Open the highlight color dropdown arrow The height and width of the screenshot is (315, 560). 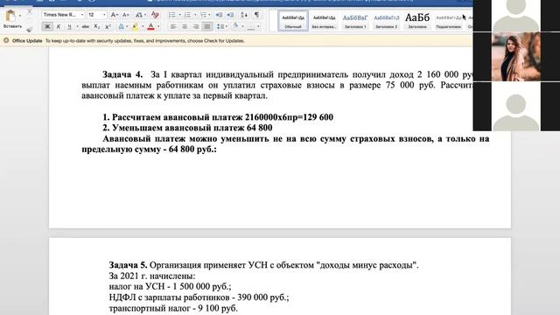[143, 26]
